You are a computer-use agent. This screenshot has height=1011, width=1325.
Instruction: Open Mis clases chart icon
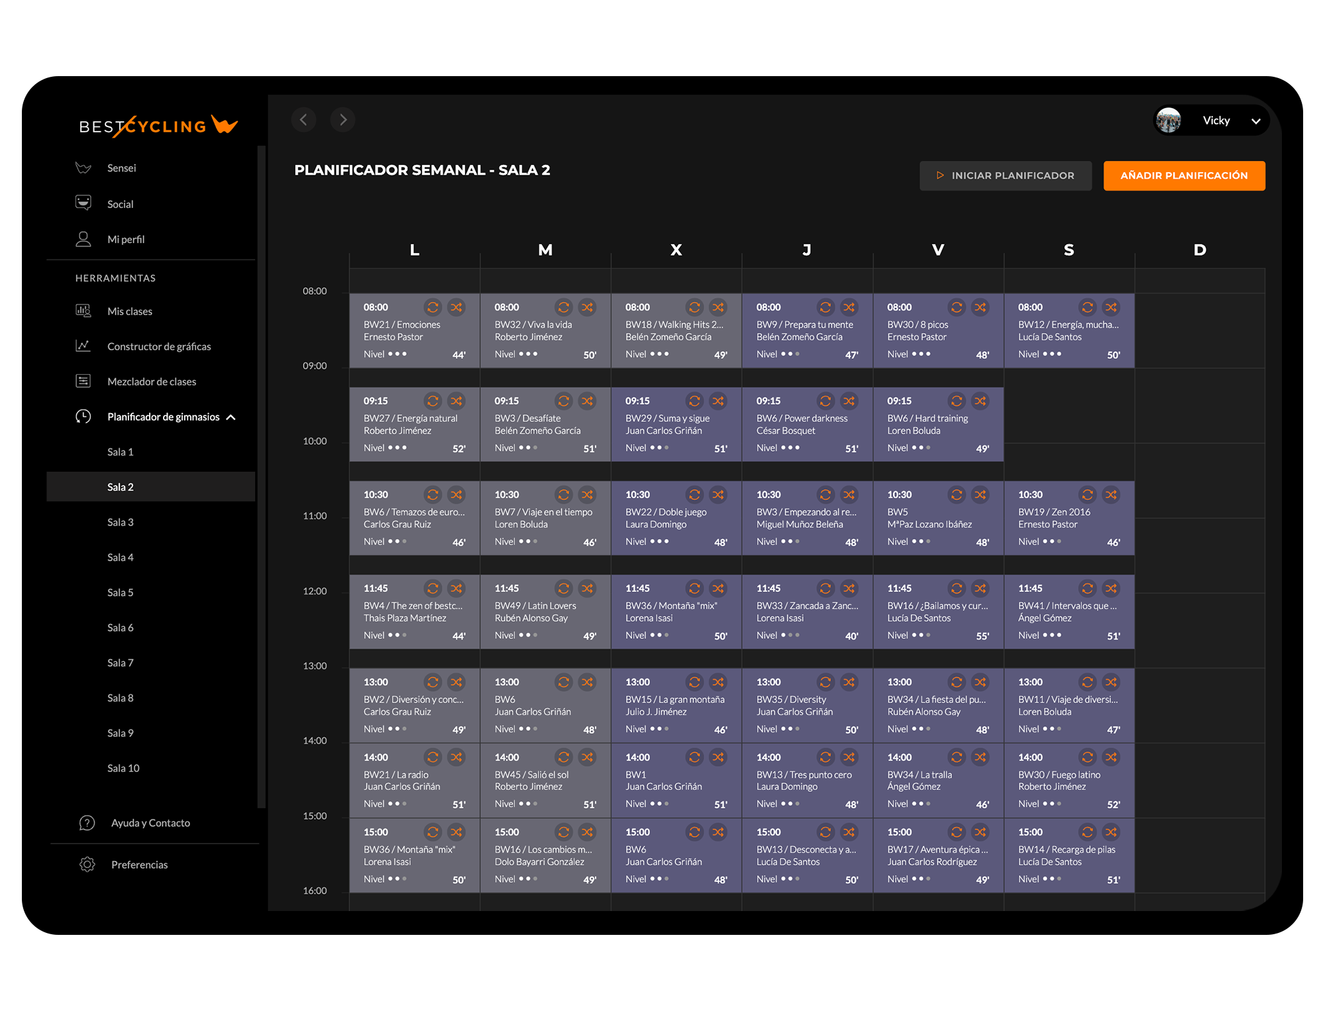point(83,311)
